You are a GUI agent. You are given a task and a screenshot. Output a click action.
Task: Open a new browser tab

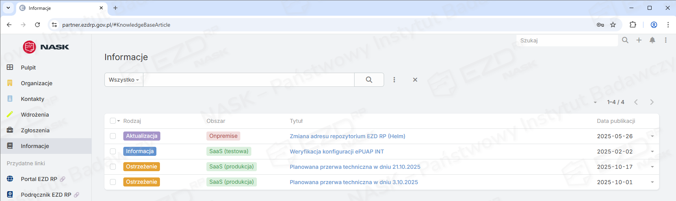pos(115,8)
